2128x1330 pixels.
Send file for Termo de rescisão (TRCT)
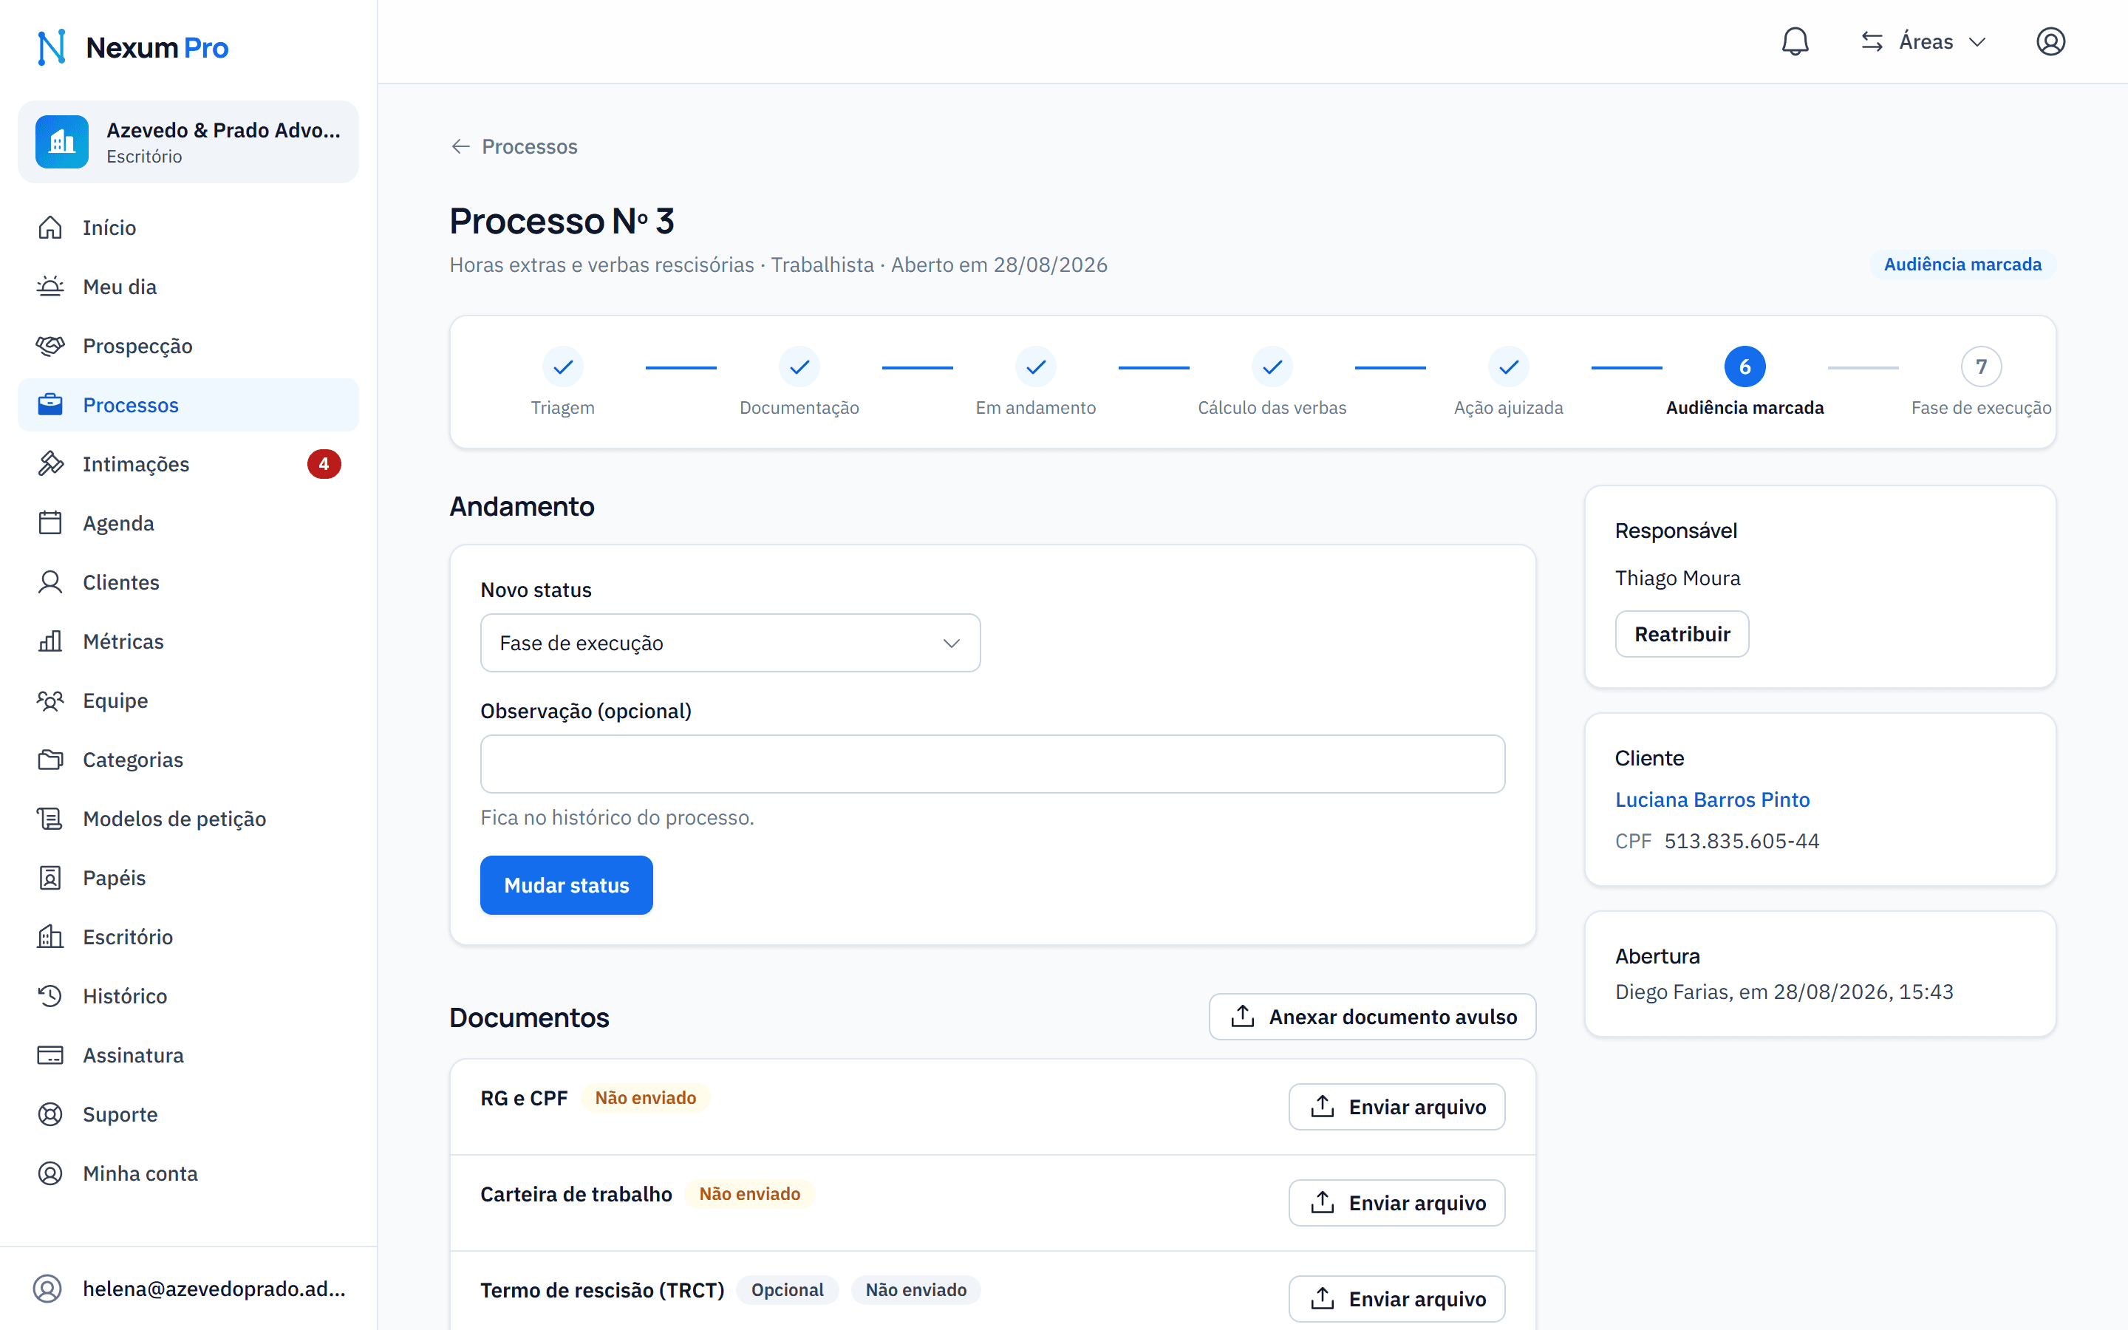pos(1396,1298)
